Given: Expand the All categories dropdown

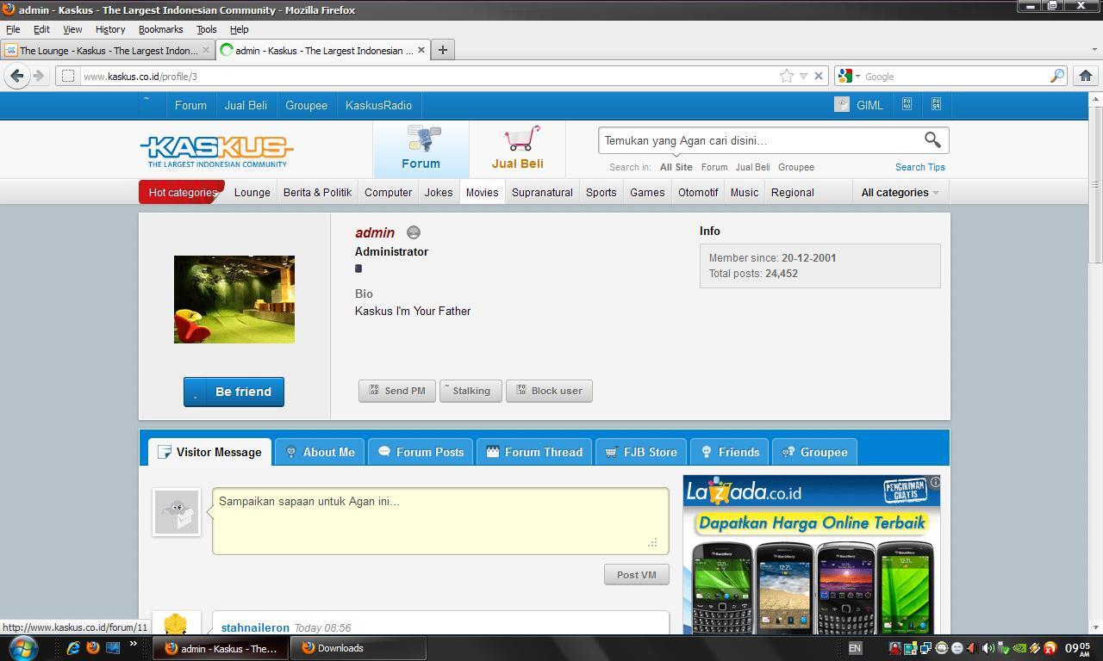Looking at the screenshot, I should (900, 192).
